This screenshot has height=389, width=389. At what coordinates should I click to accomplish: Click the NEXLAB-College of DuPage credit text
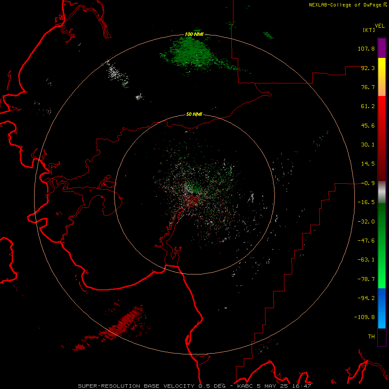coord(348,5)
